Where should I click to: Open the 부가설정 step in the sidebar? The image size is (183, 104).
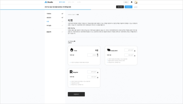pyautogui.click(x=49, y=25)
